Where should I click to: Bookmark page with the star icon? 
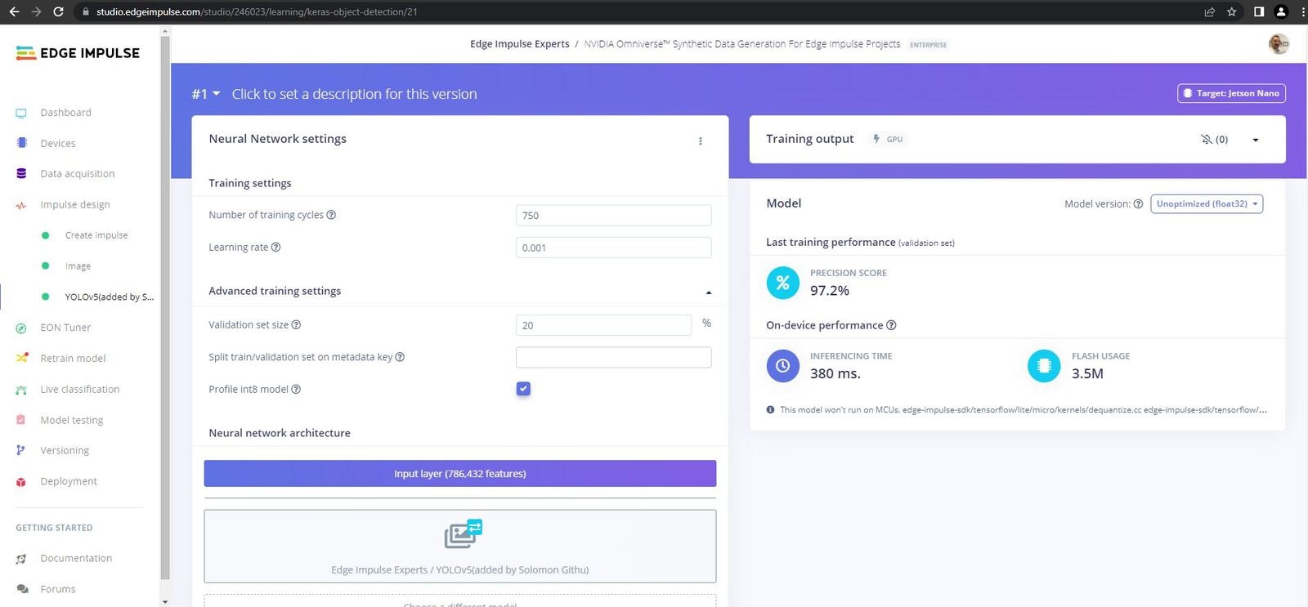pyautogui.click(x=1232, y=11)
